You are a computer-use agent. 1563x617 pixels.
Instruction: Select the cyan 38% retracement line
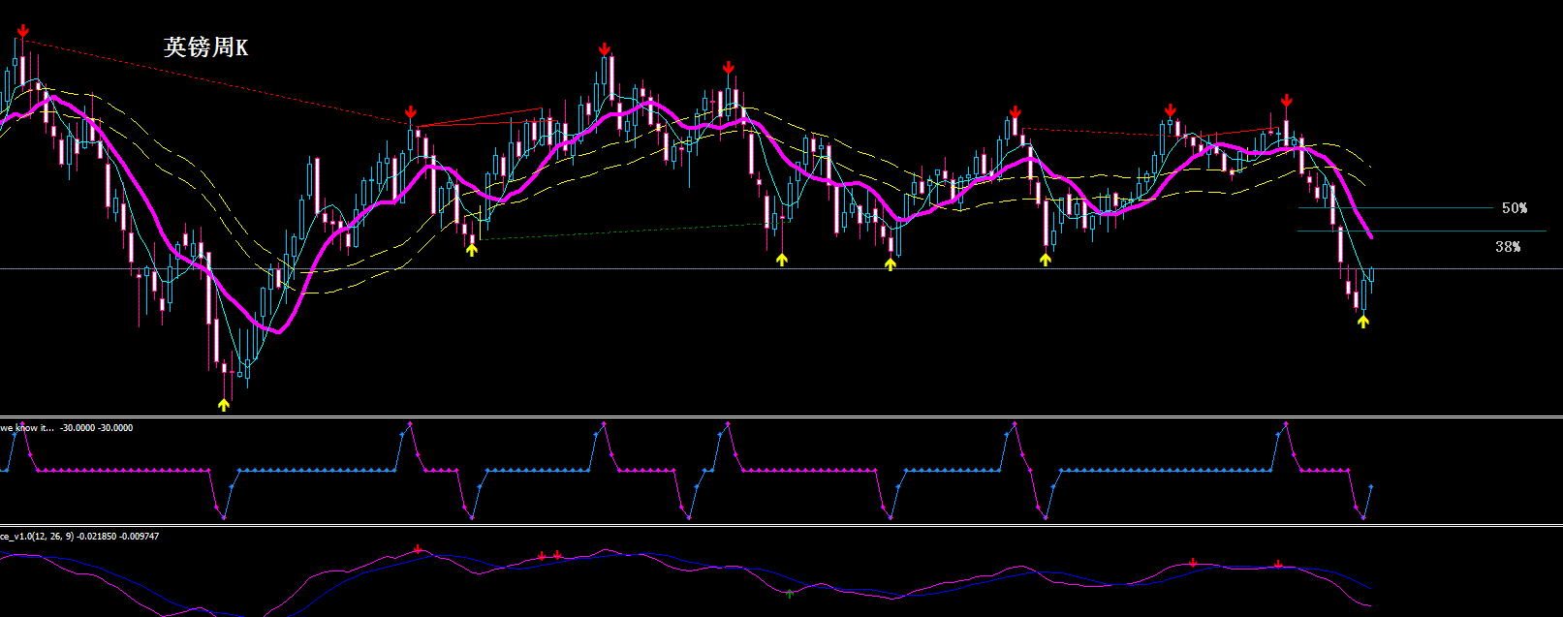1422,231
